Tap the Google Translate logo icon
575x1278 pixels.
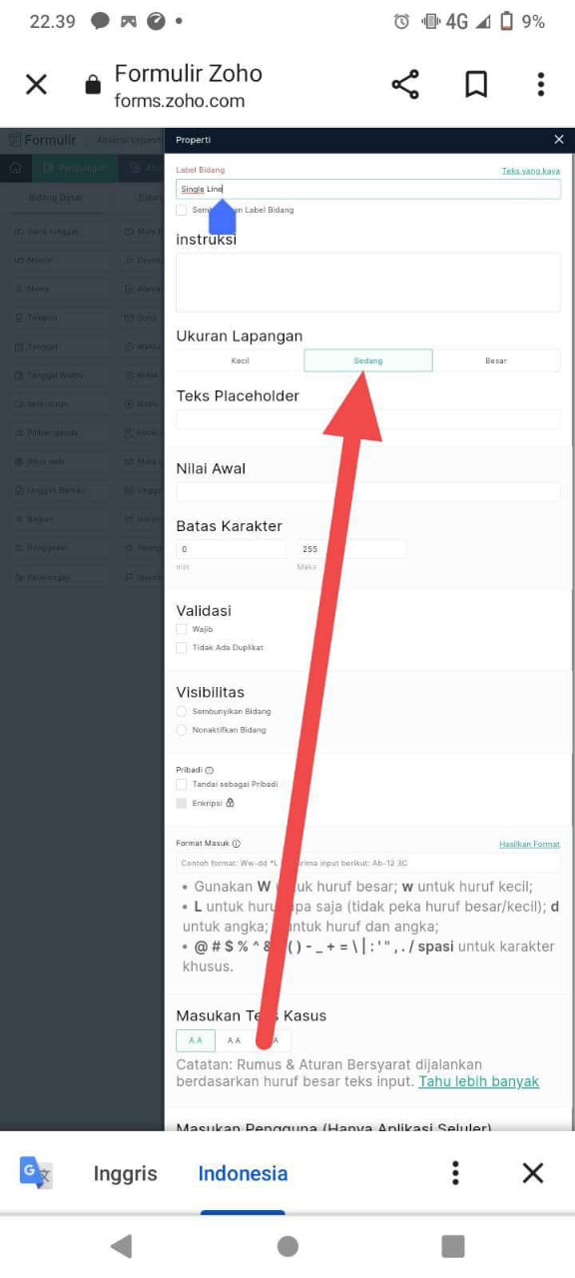[x=36, y=1172]
